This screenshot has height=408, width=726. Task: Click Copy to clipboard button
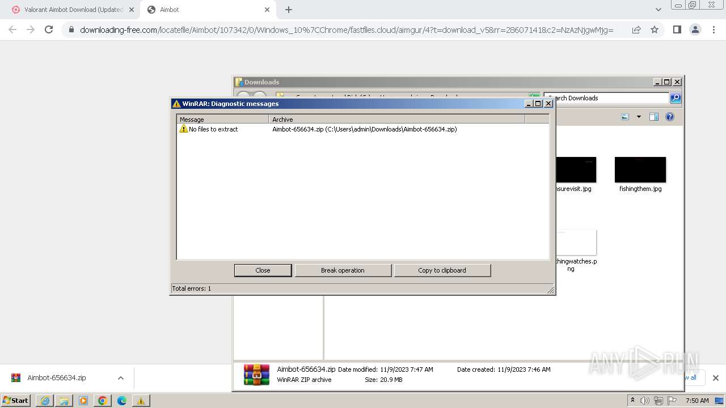click(x=442, y=270)
